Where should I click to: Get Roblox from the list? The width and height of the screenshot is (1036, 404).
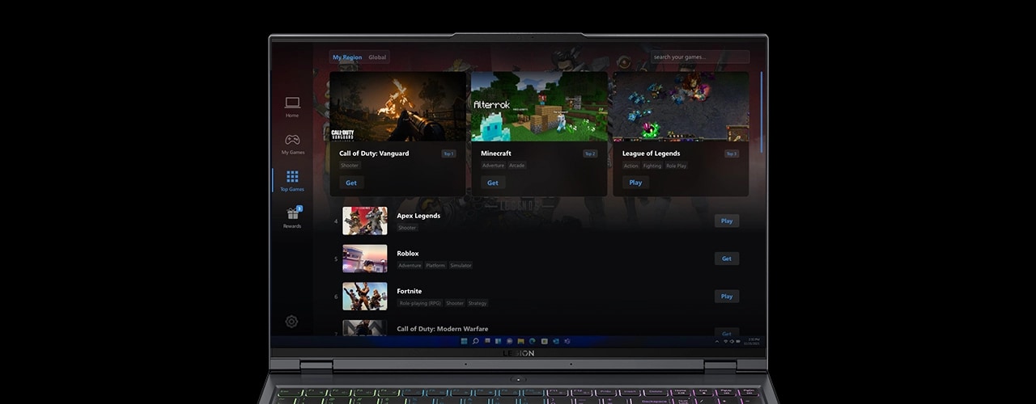[x=727, y=259]
